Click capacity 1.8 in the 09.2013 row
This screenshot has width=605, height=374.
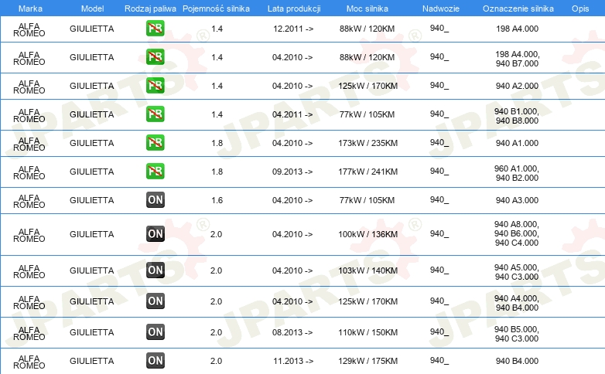tap(217, 172)
